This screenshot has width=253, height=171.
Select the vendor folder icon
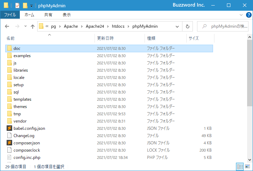(9, 121)
